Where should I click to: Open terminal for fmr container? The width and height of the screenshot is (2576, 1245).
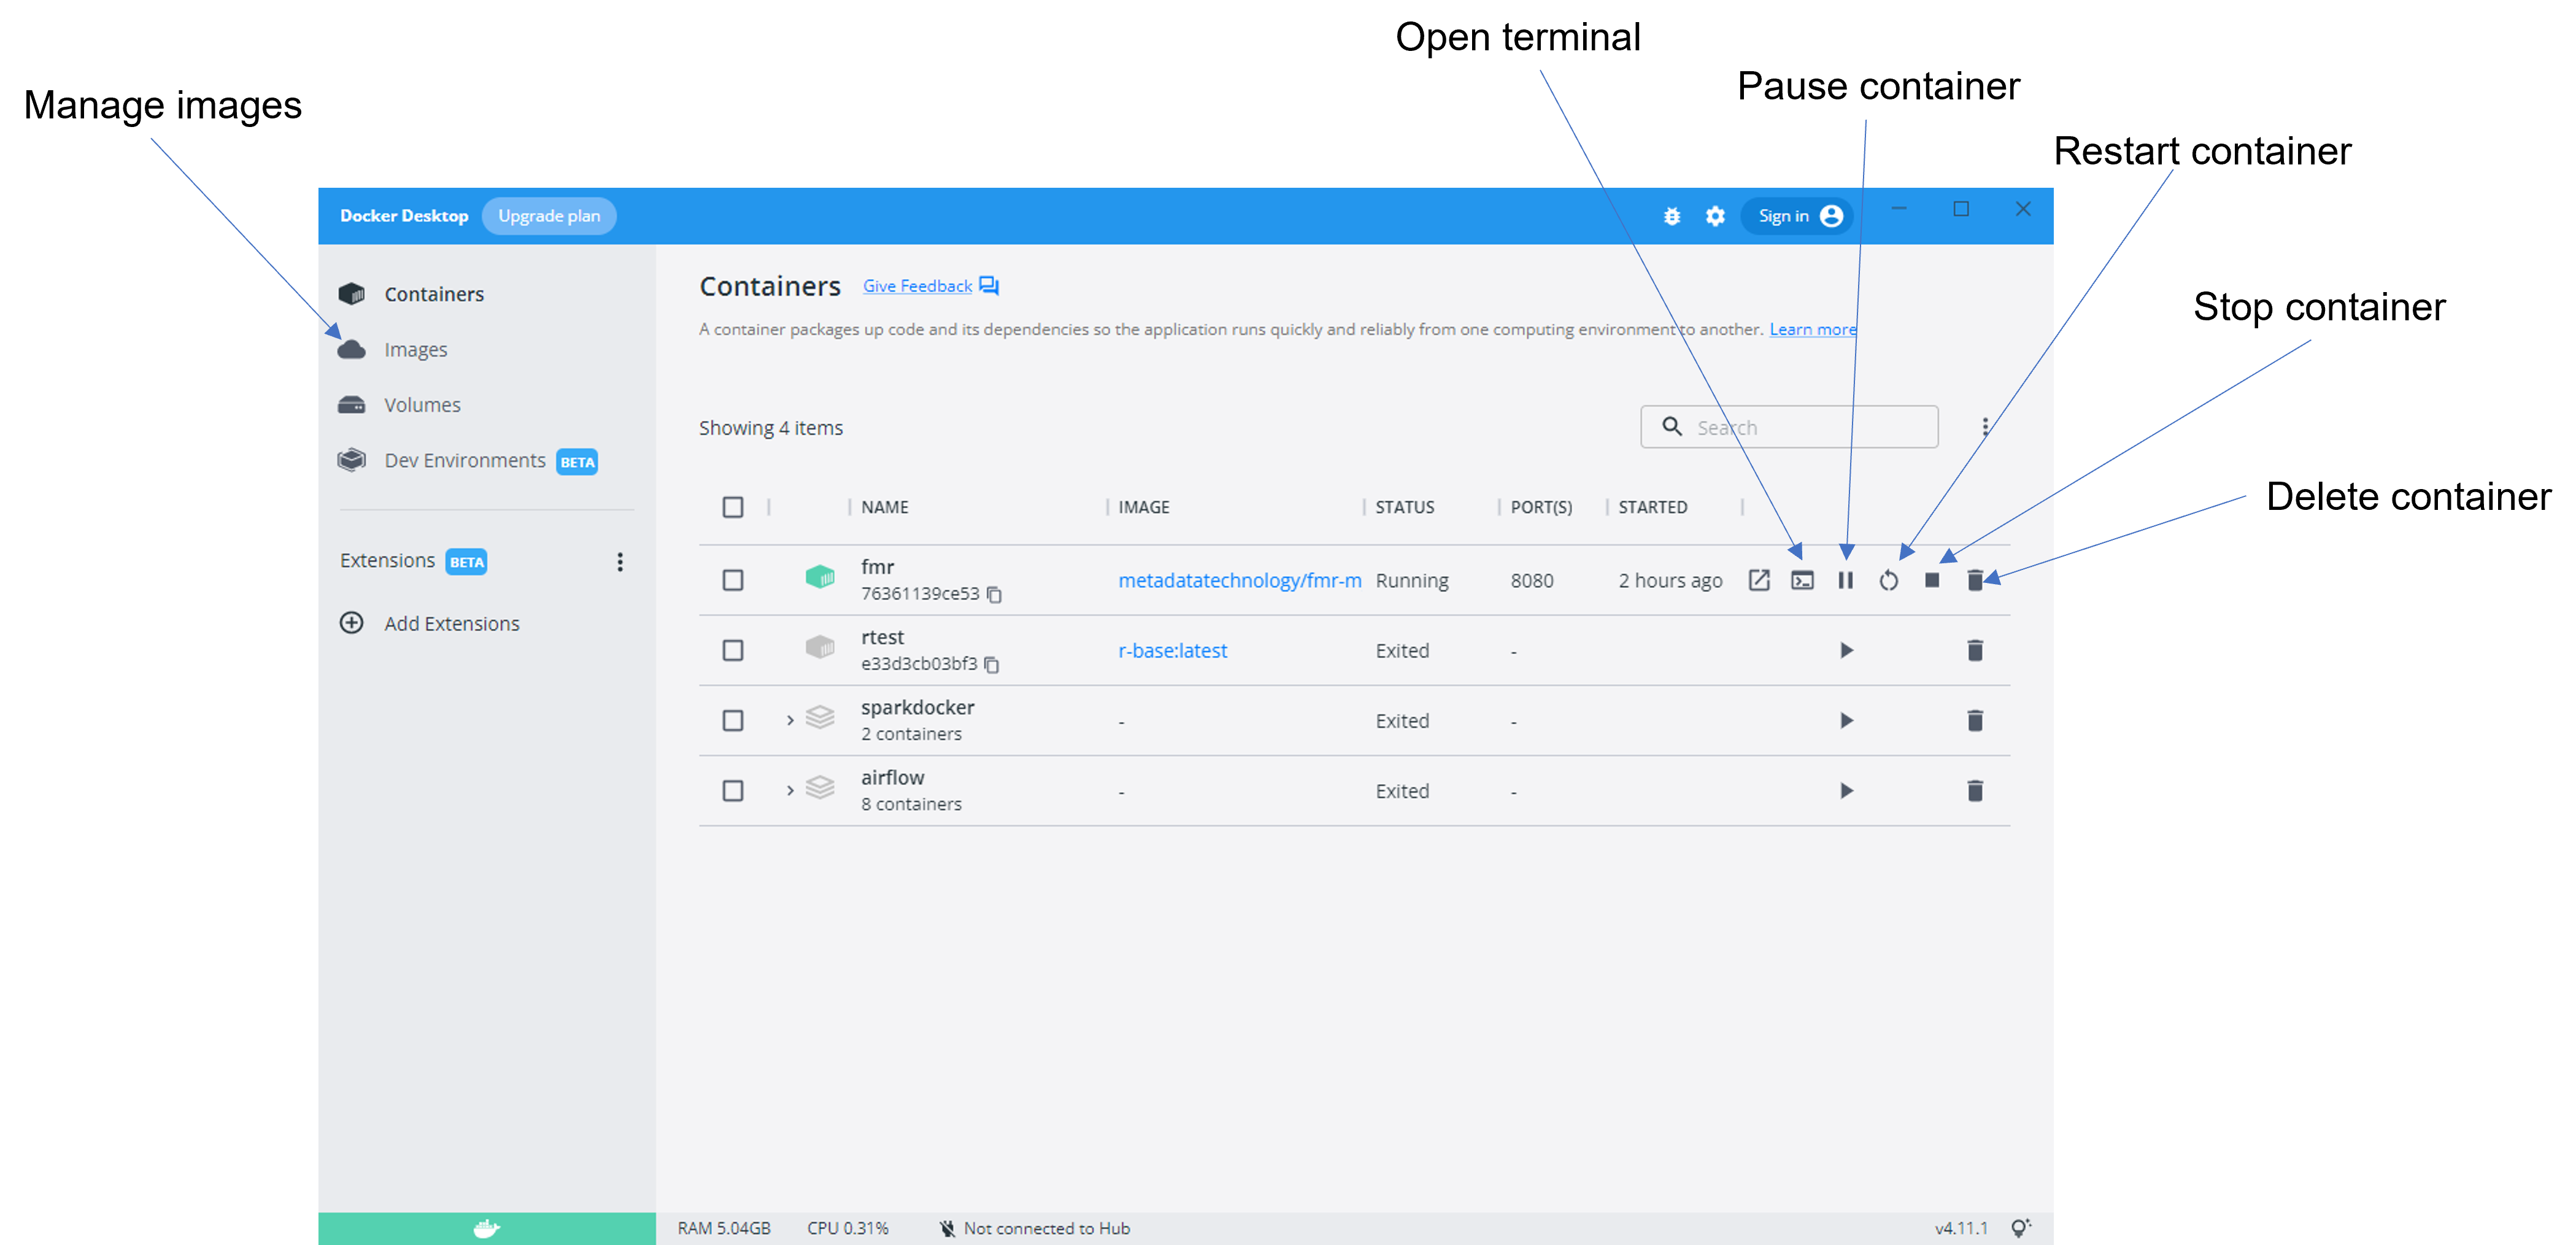click(x=1802, y=580)
